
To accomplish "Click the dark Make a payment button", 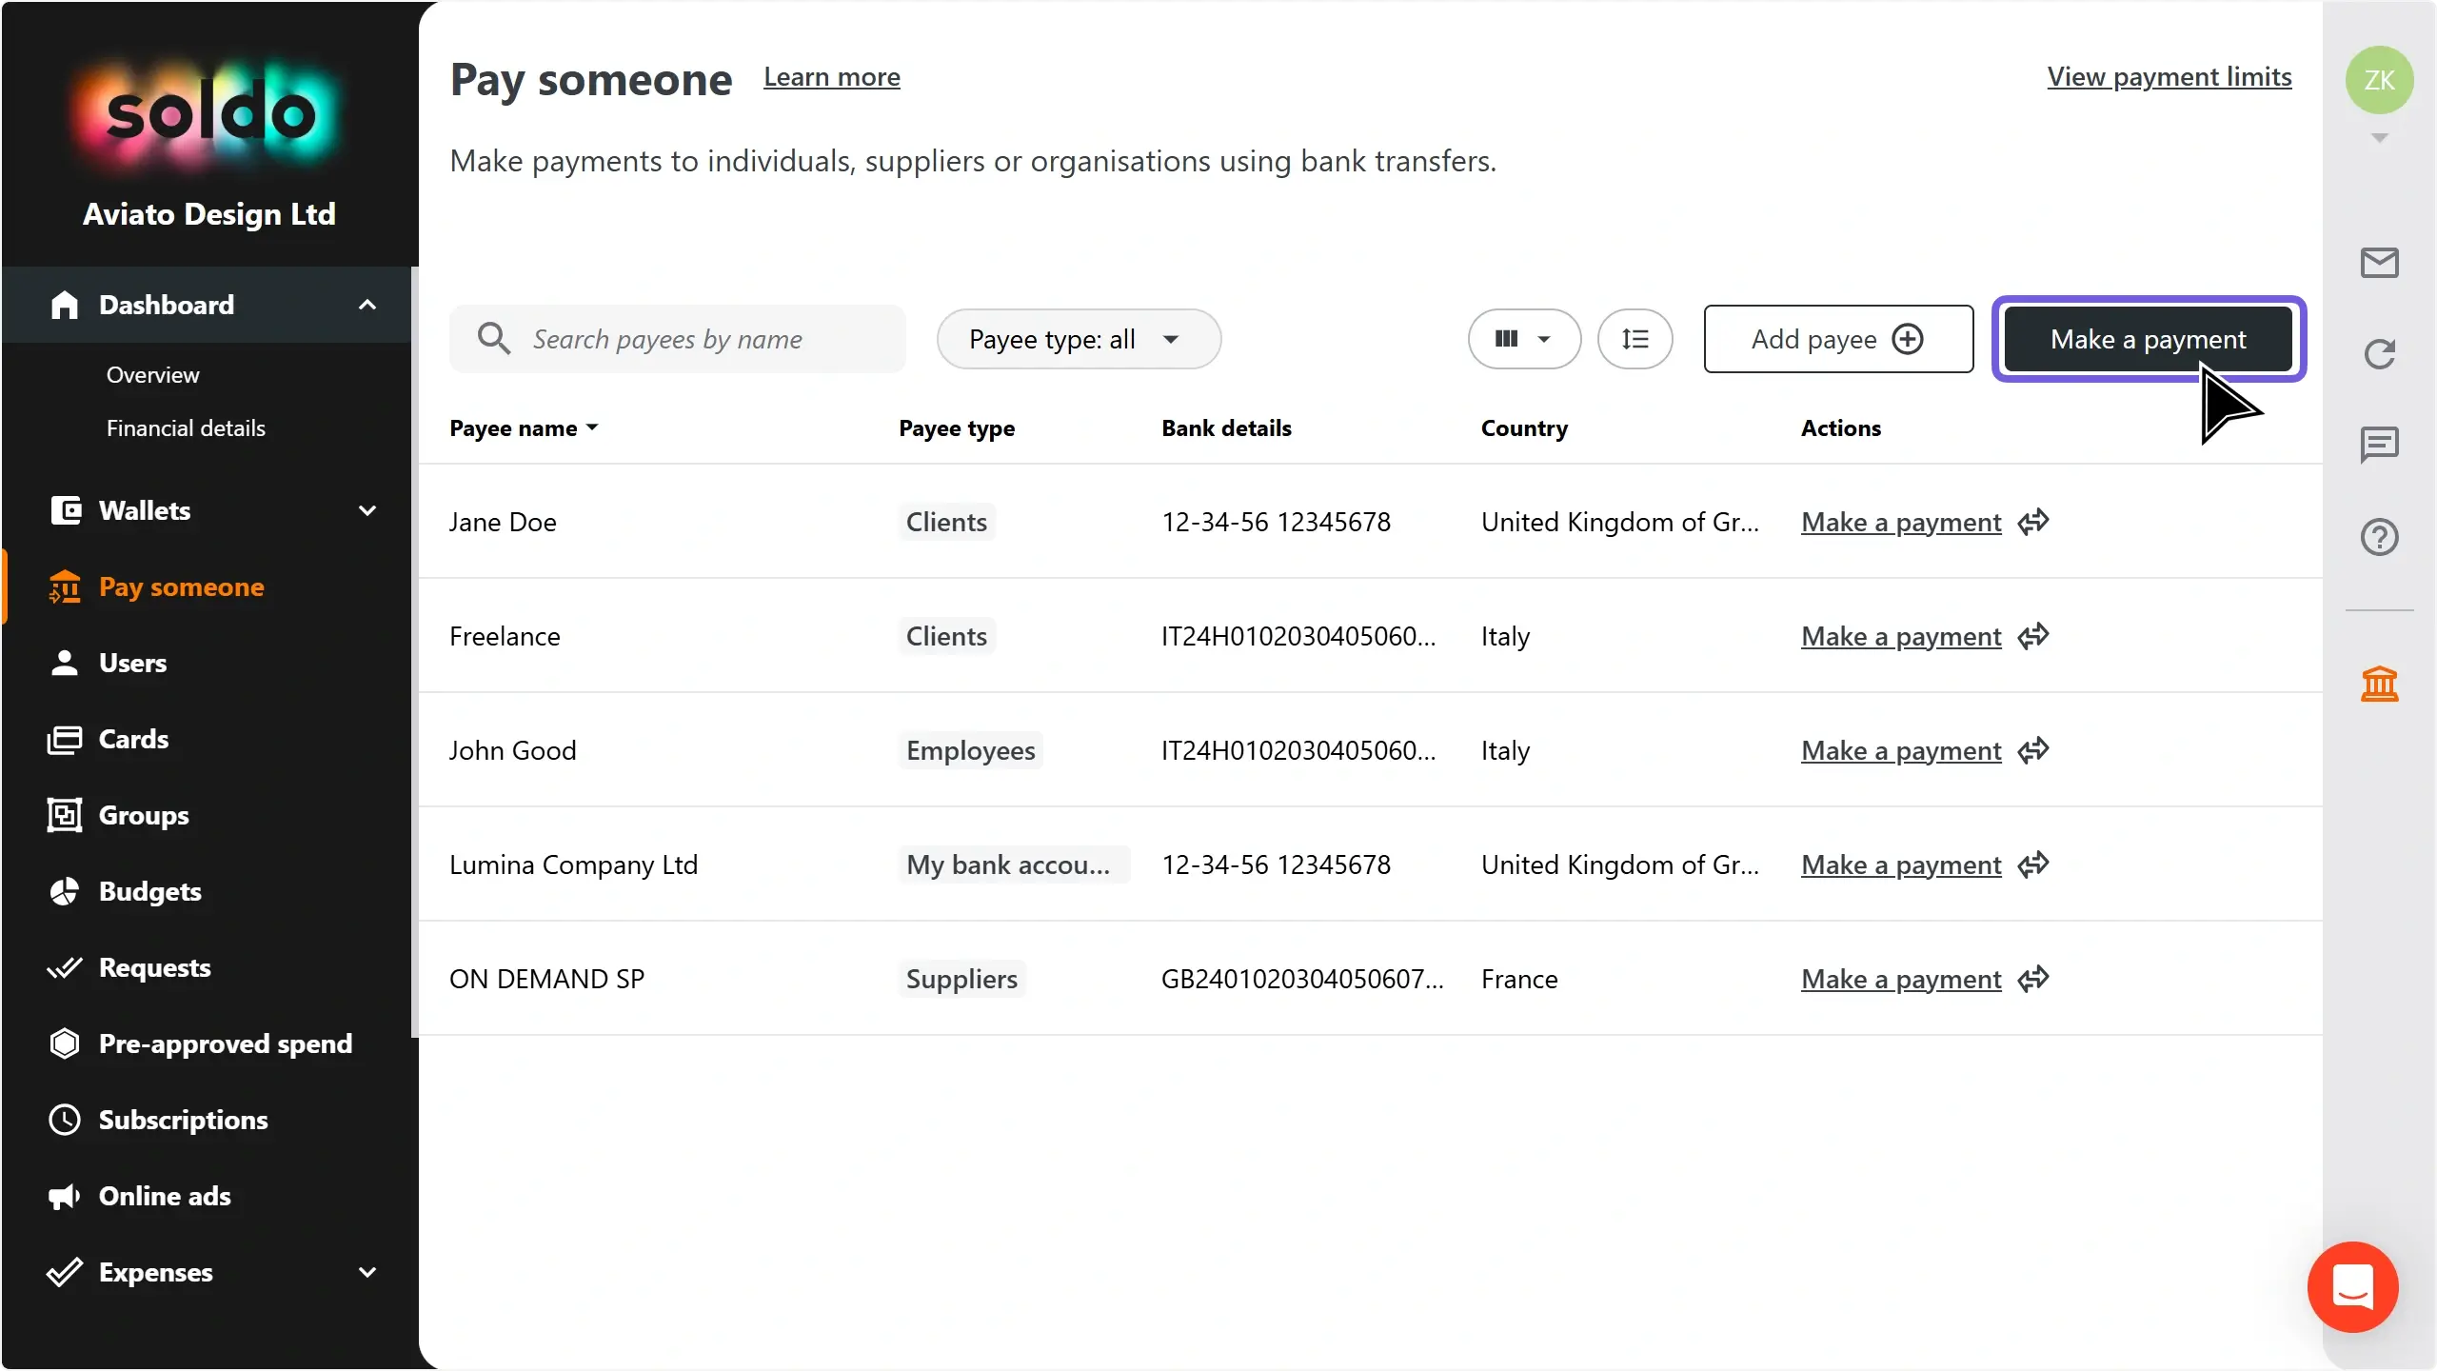I will coord(2149,339).
